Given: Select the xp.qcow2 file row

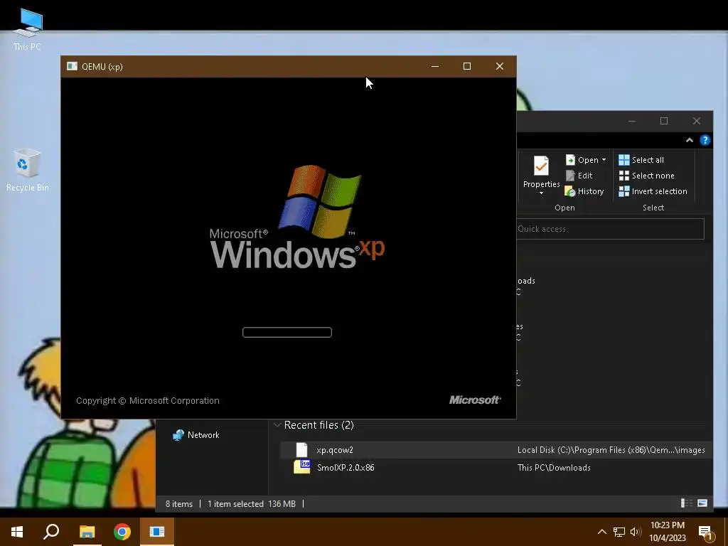Looking at the screenshot, I should [x=496, y=450].
